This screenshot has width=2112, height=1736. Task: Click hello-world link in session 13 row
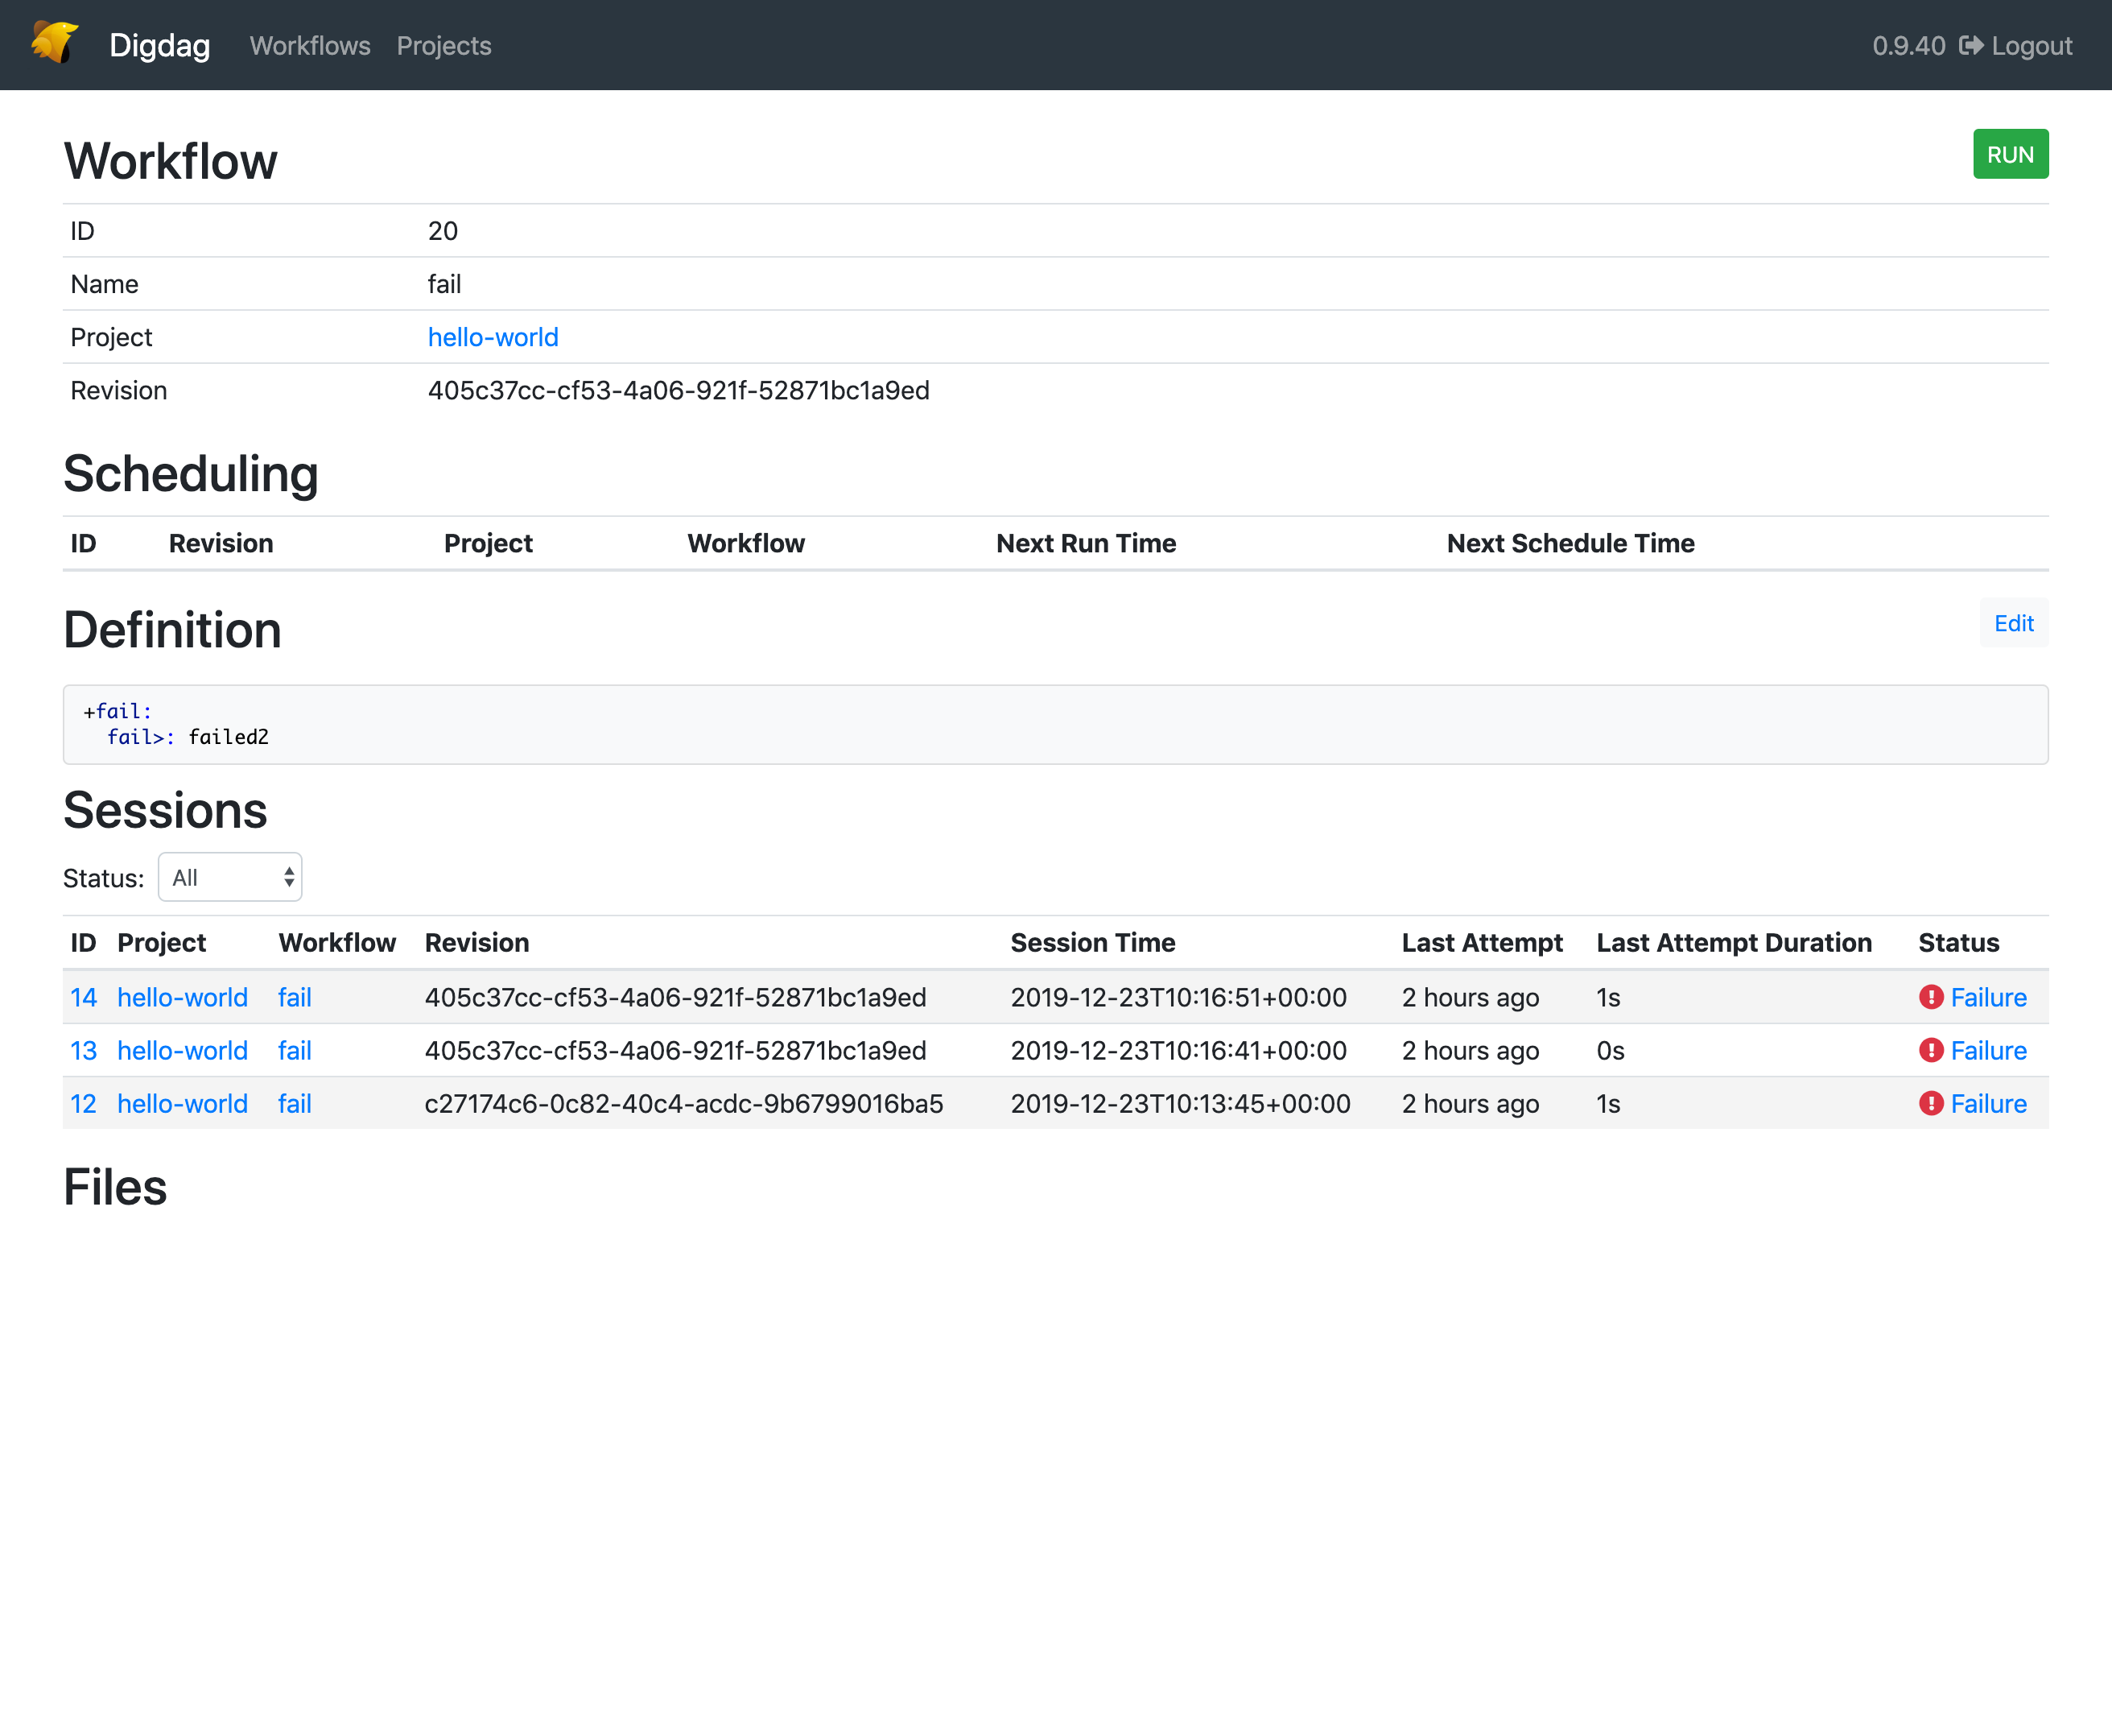click(x=182, y=1050)
